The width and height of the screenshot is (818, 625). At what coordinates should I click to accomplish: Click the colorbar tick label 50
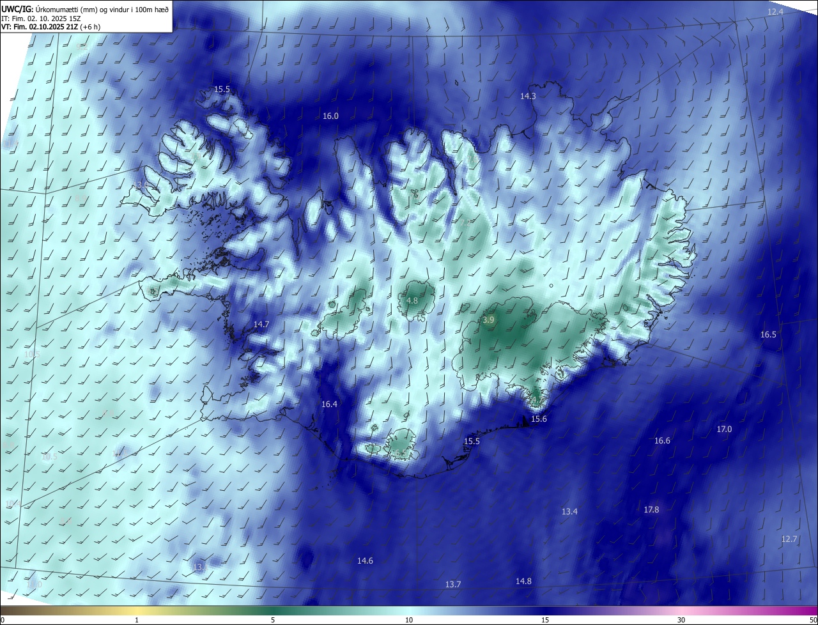click(814, 621)
